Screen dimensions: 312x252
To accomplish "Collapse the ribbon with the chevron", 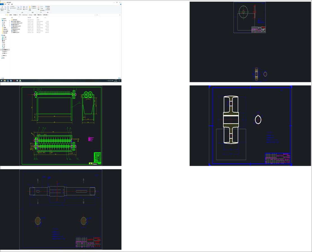I will click(119, 4).
